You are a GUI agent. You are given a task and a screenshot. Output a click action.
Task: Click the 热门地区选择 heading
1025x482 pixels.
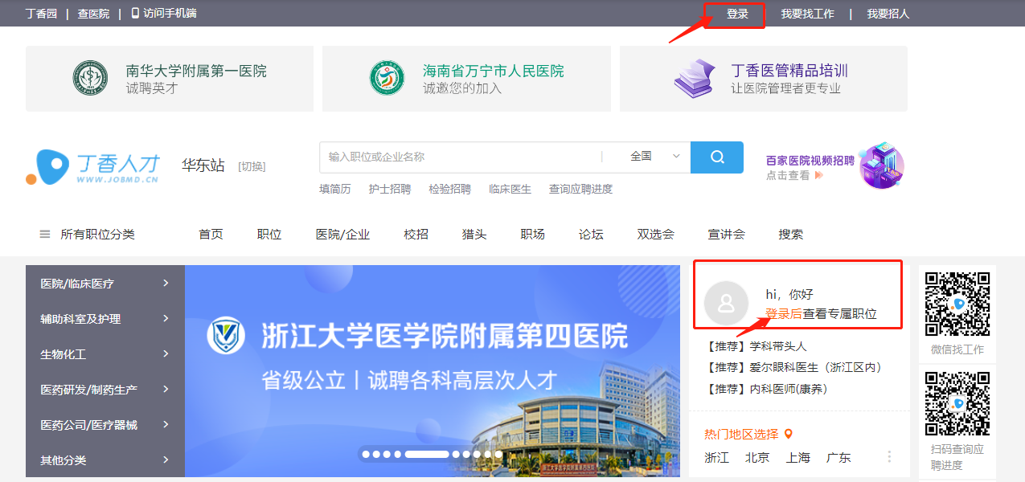(x=741, y=435)
